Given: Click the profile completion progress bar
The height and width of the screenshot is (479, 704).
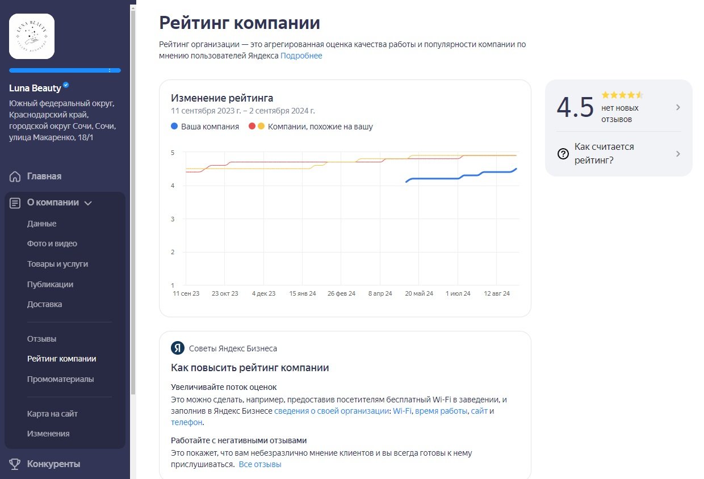Looking at the screenshot, I should click(x=65, y=70).
